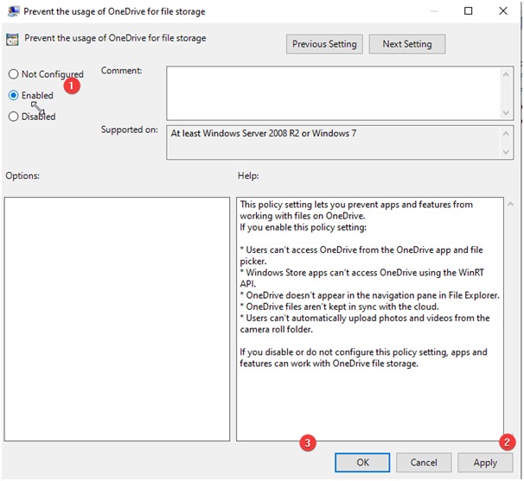Click Help pane scroll up arrow
Screen dimensions: 524x481
(510, 204)
